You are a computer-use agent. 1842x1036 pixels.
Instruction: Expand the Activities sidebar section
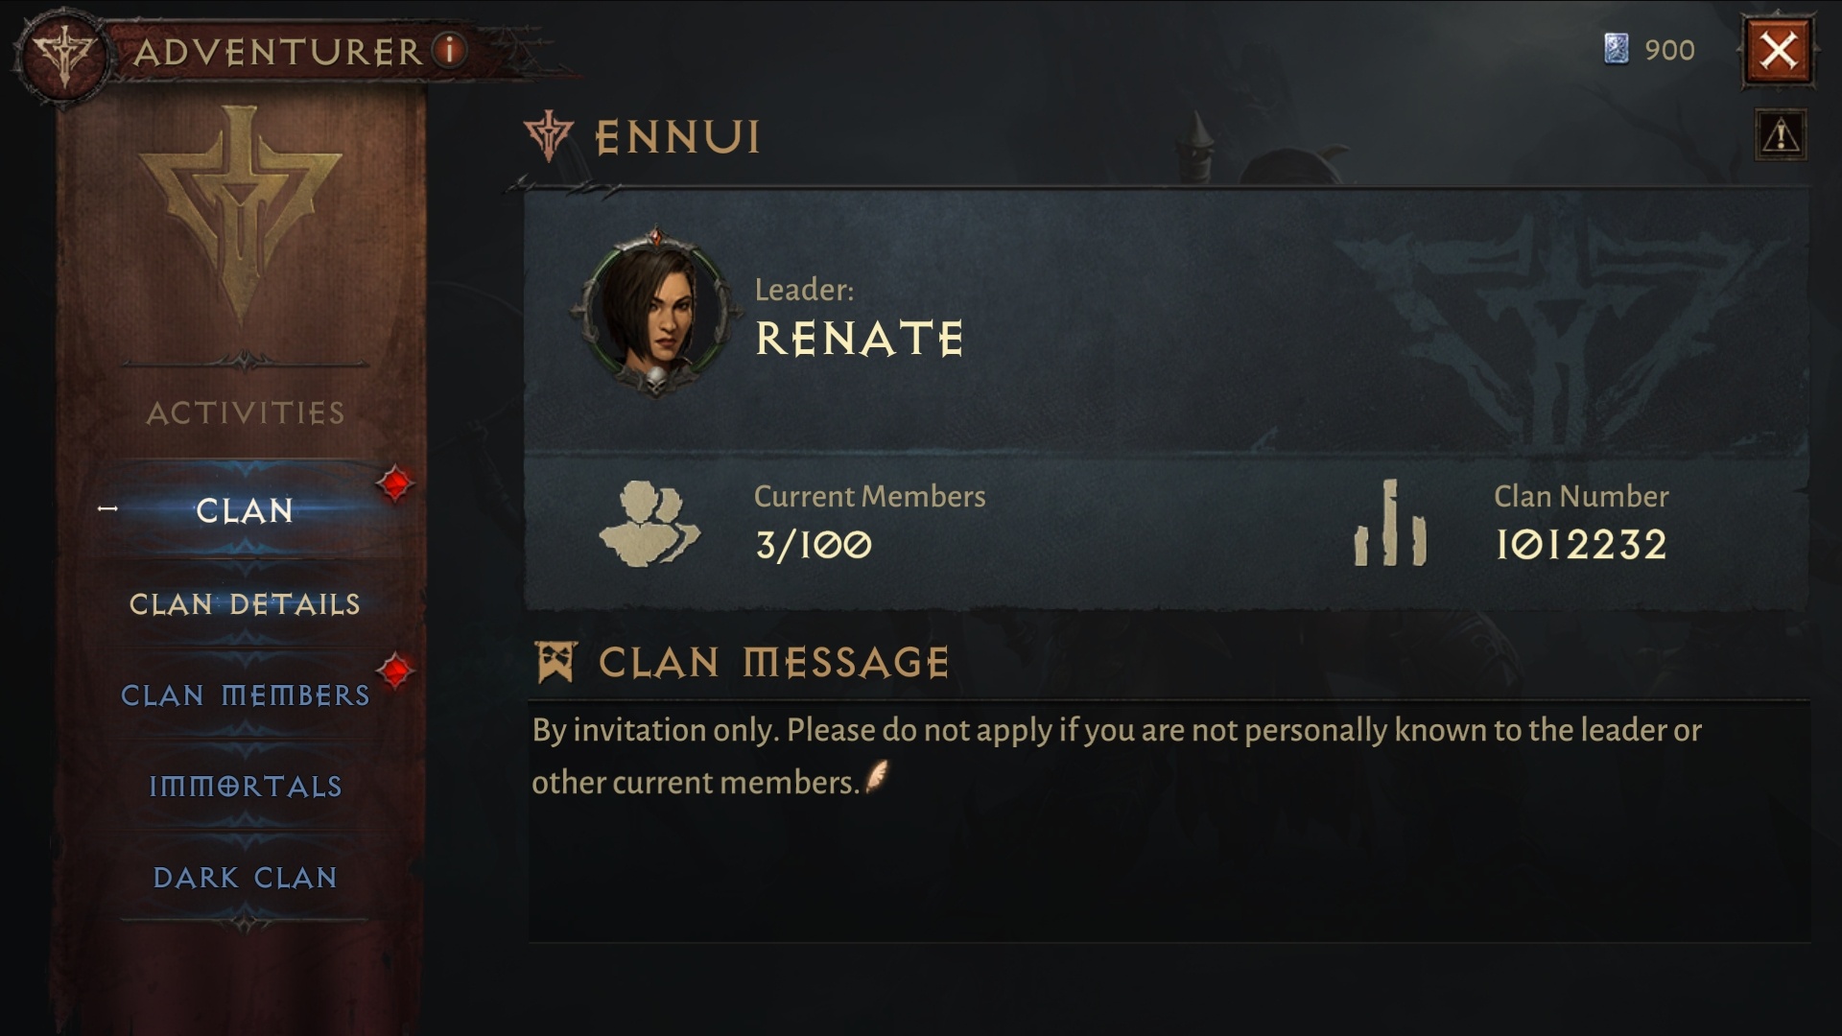click(245, 412)
